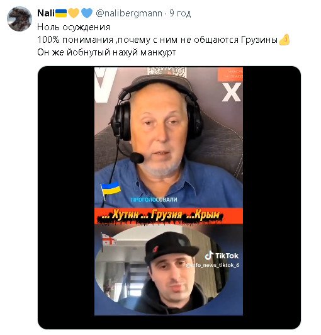Click the TikTok logo watermark in video
Image resolution: width=321 pixels, height=335 pixels.
[x=222, y=256]
